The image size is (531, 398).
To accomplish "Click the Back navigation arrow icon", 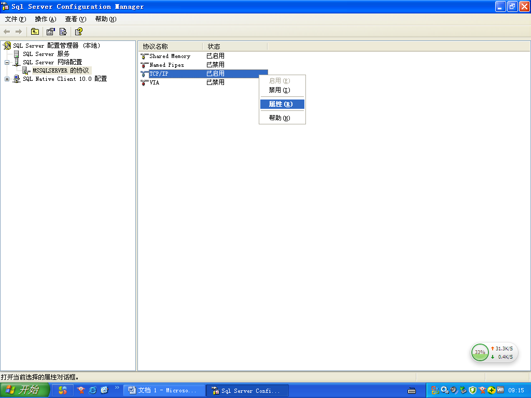I will click(6, 32).
